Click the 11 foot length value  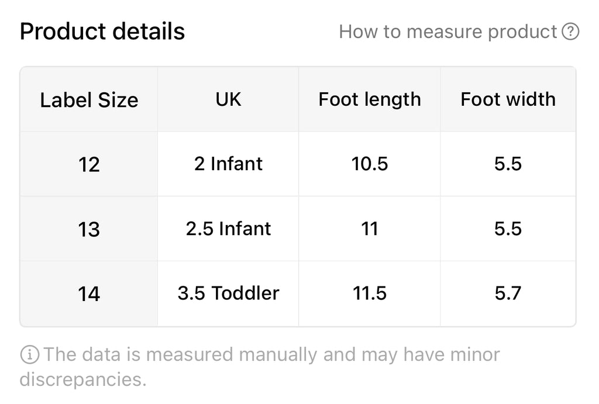370,228
